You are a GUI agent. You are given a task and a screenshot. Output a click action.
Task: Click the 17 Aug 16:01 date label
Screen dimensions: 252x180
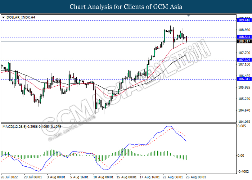[150, 177]
